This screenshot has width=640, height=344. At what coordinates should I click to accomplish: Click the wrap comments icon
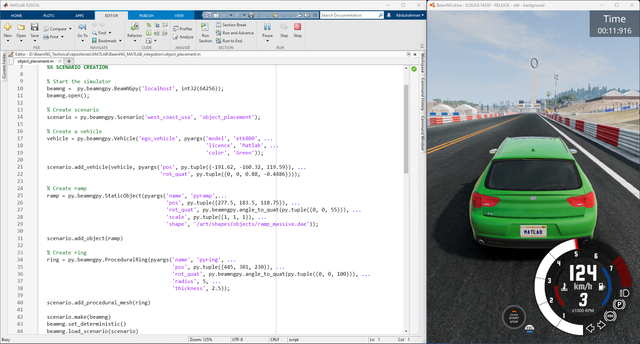pos(165,25)
